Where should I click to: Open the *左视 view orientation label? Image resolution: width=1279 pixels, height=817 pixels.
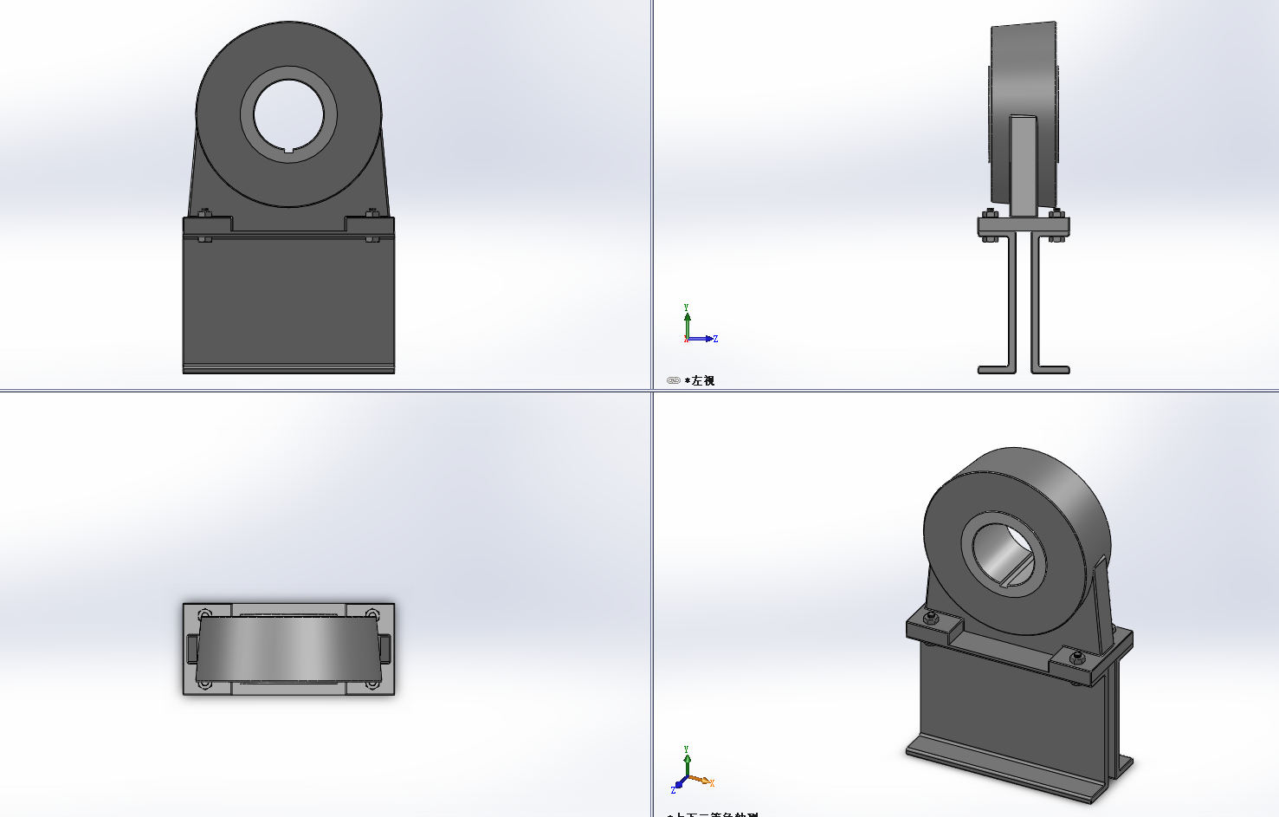(x=700, y=380)
